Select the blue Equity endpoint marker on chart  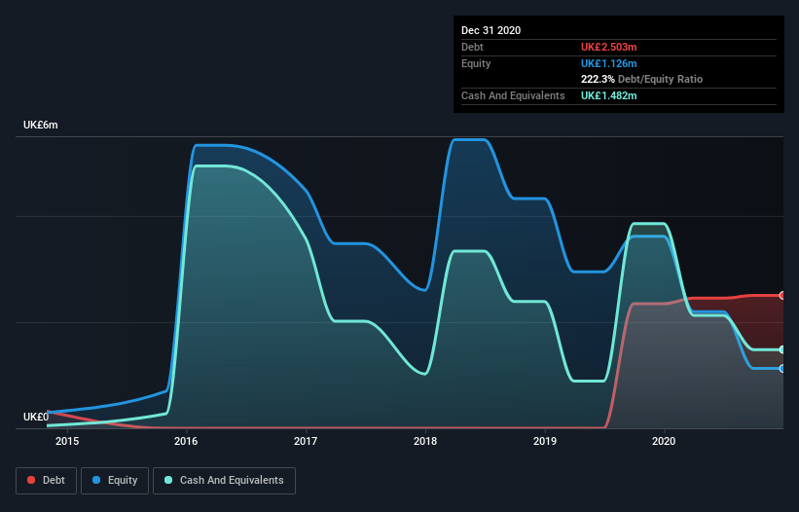[x=782, y=368]
